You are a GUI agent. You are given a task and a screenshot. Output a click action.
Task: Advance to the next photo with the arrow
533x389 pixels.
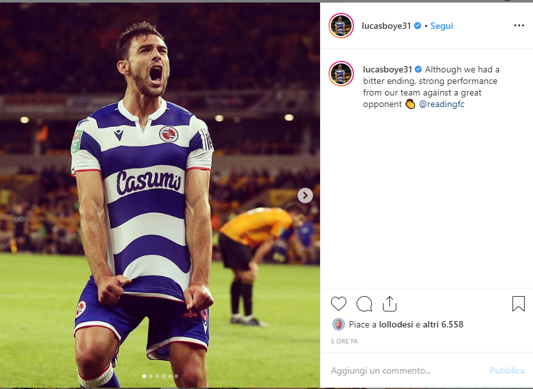pyautogui.click(x=305, y=195)
